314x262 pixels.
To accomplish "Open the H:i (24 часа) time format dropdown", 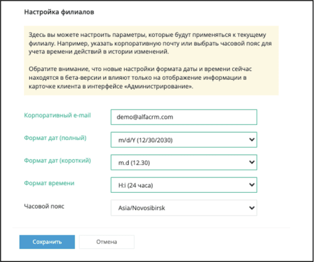I will [x=184, y=185].
